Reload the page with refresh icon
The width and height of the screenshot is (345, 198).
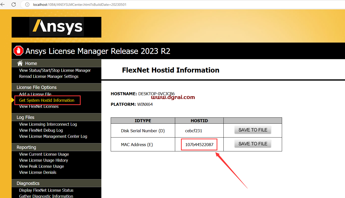click(14, 5)
